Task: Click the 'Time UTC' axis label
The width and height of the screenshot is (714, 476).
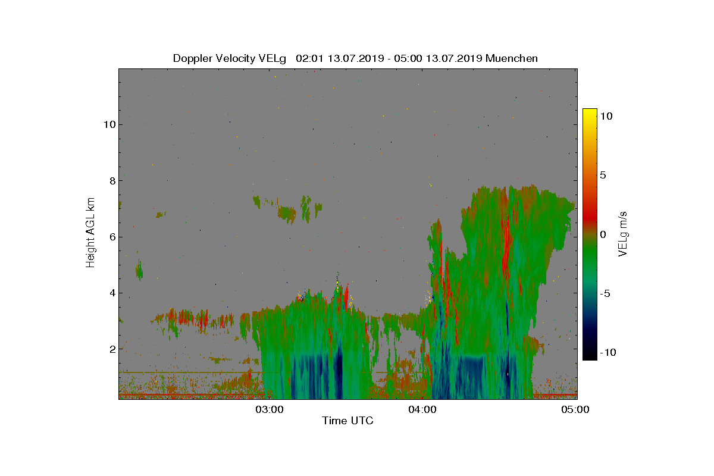Action: tap(347, 421)
